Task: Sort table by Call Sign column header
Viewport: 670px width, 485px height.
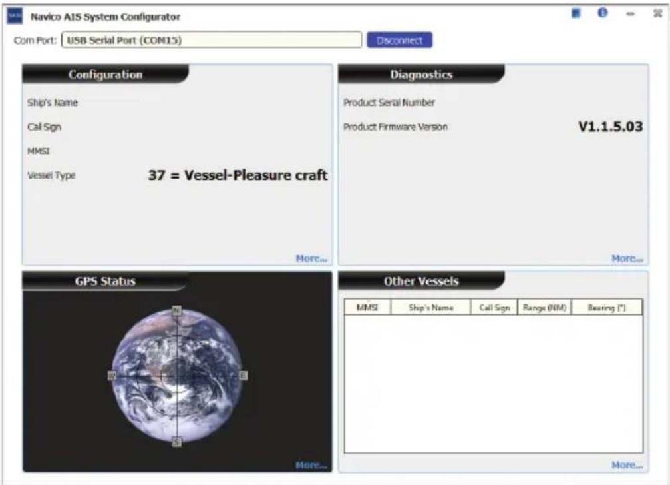Action: 494,308
